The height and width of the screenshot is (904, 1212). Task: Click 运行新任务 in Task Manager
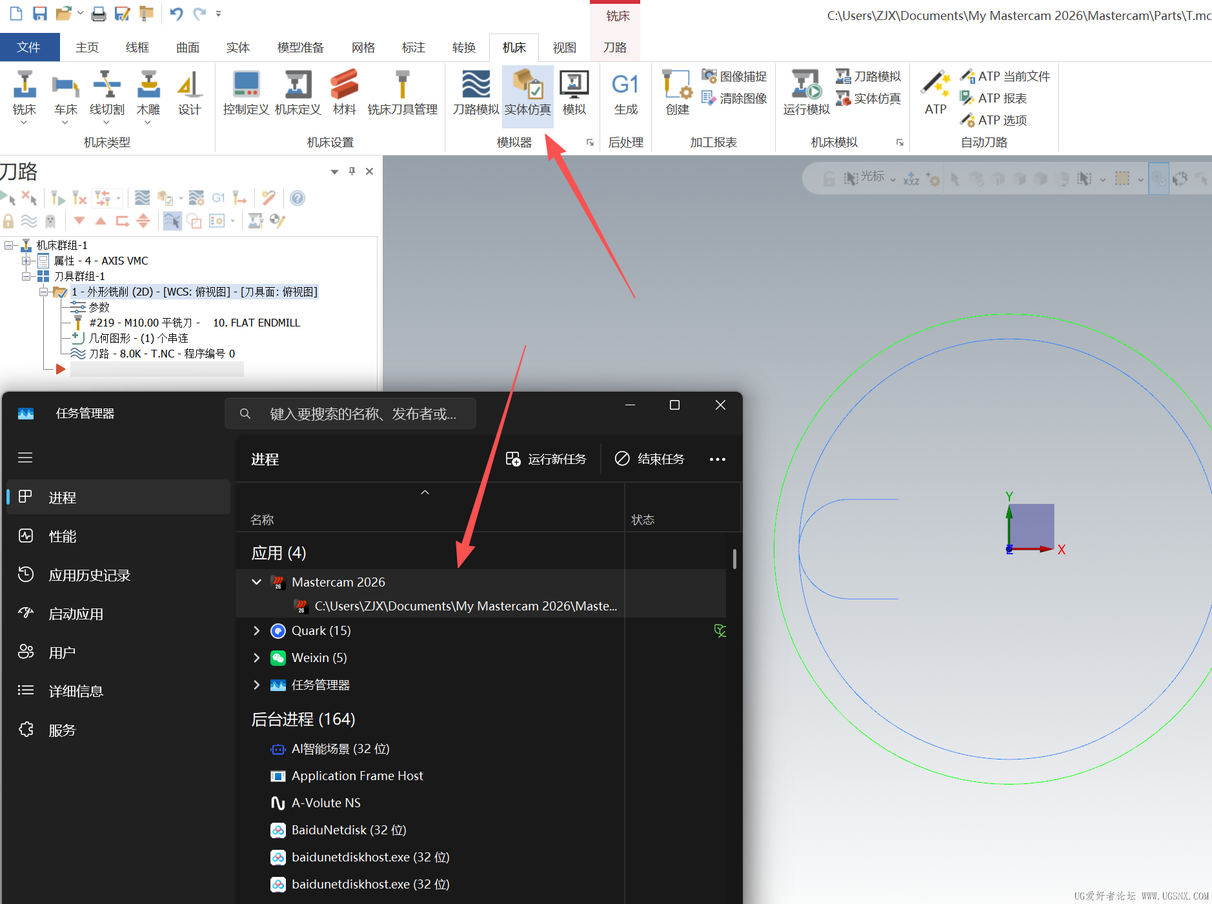tap(546, 459)
